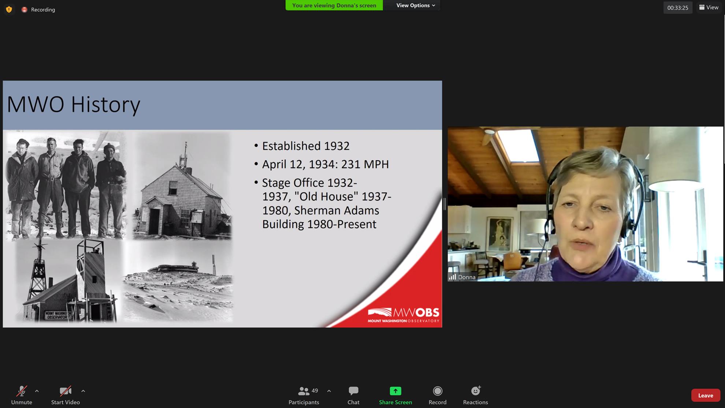Open the Chat bubble icon
725x408 pixels.
click(x=353, y=391)
